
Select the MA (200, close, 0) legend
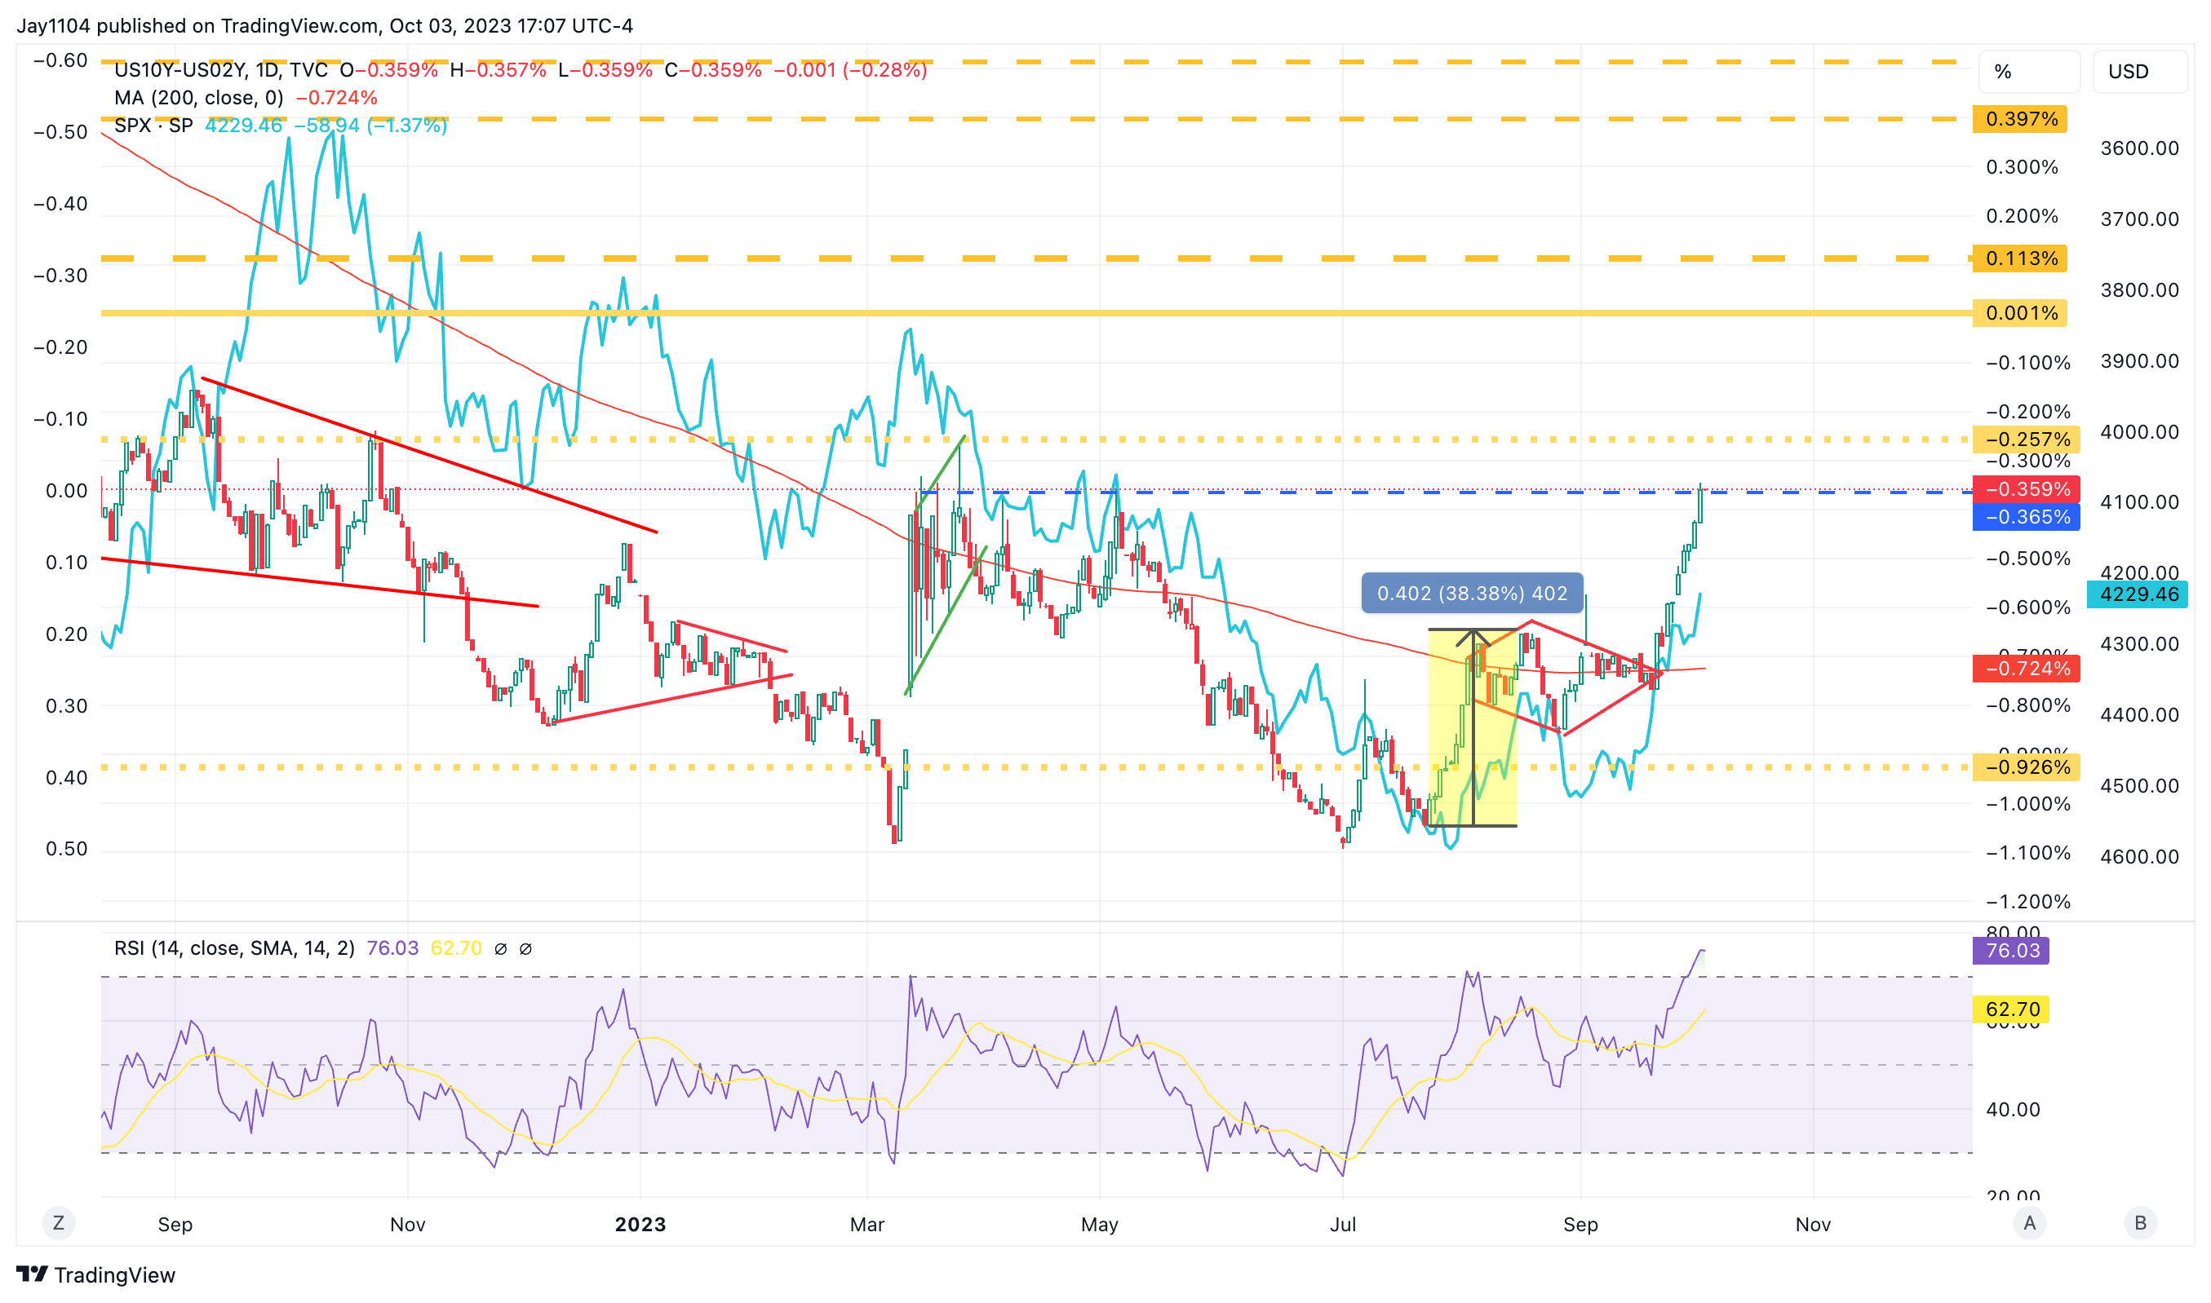(198, 98)
